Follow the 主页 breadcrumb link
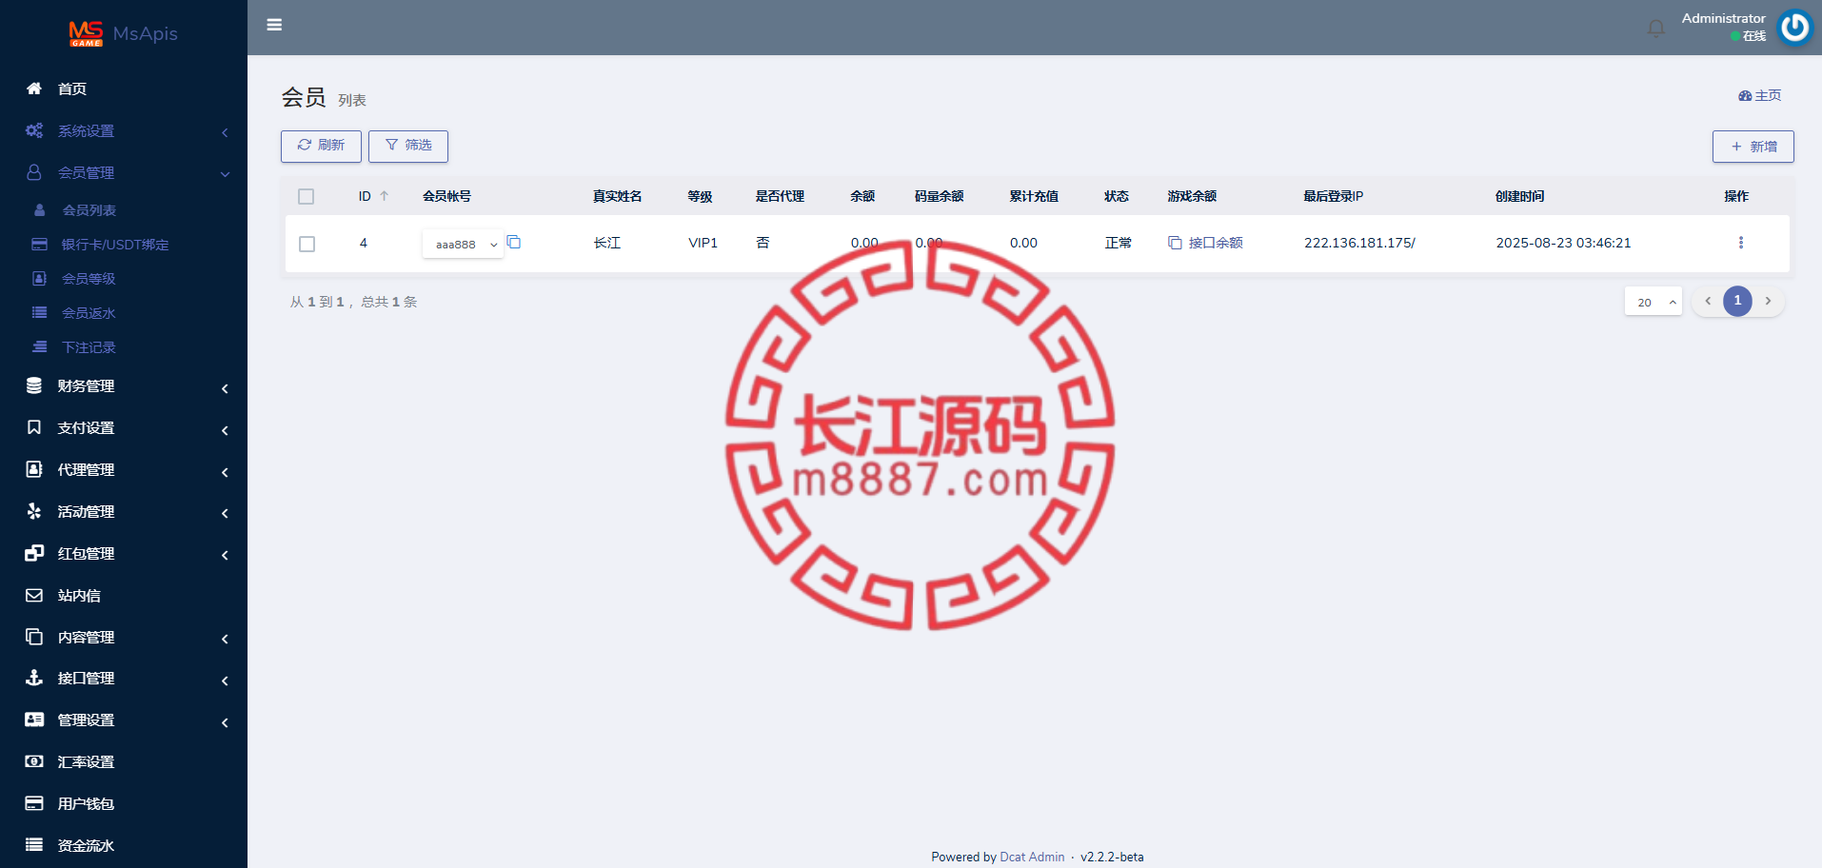Viewport: 1822px width, 868px height. pos(1760,95)
